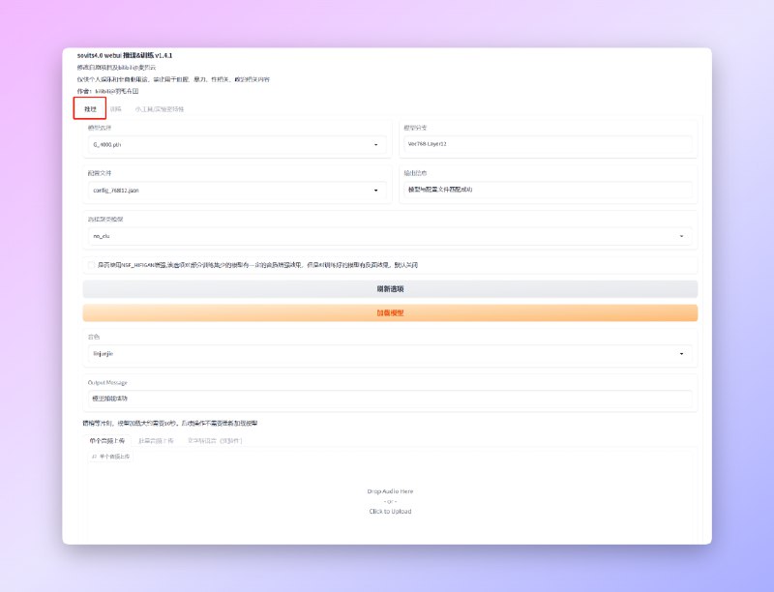Click the orange 卸载模型 button
This screenshot has height=592, width=774.
[x=390, y=313]
